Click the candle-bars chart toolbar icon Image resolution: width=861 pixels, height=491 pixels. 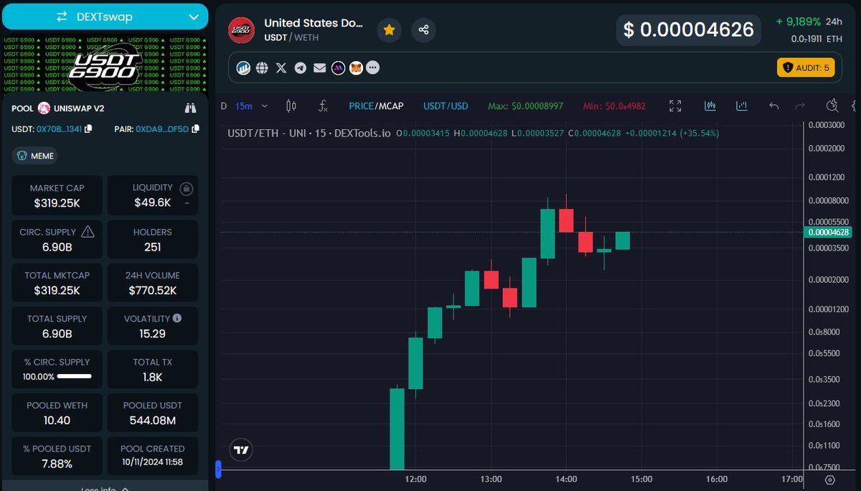pos(710,106)
